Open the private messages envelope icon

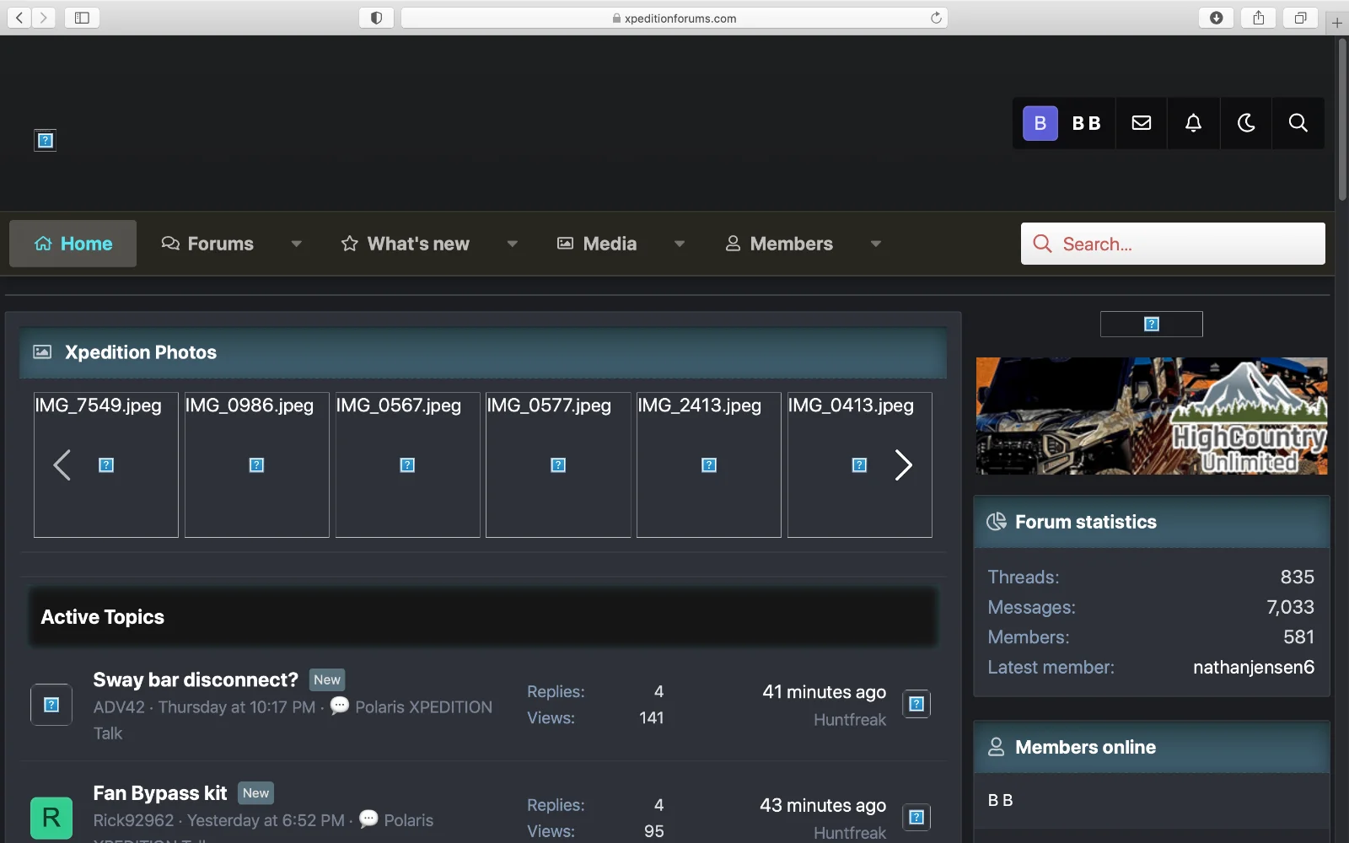[1141, 123]
